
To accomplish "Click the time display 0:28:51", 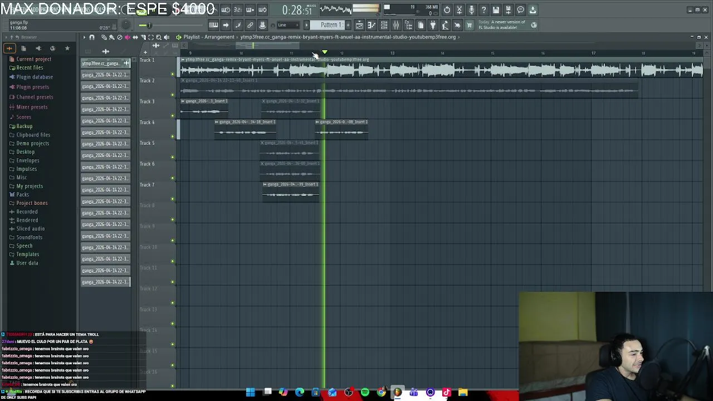I will pos(297,10).
